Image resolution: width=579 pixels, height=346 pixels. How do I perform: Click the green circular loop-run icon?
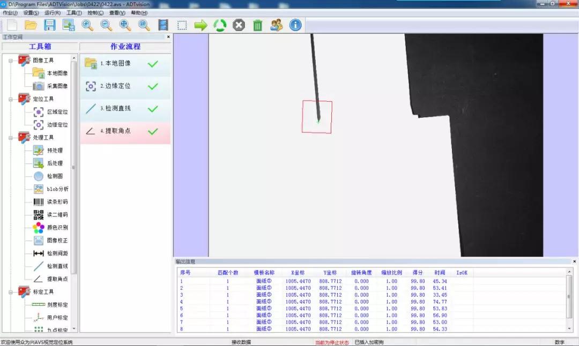coord(220,25)
